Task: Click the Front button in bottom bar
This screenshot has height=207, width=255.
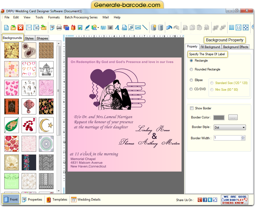Action: [x=11, y=199]
